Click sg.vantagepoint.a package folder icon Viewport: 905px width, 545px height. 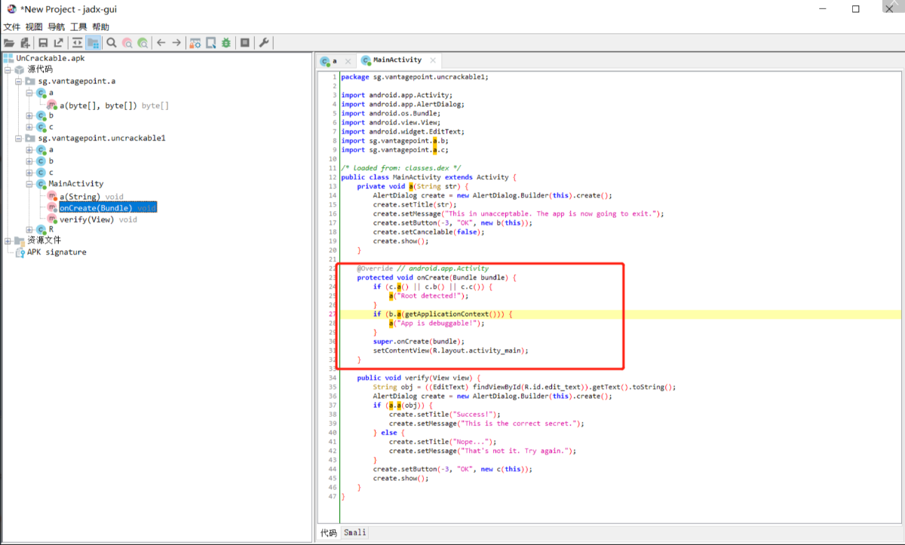[x=30, y=81]
